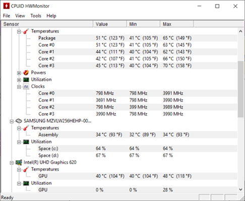Open the Help menu
Viewport: 245px width, 201px height.
(51, 16)
